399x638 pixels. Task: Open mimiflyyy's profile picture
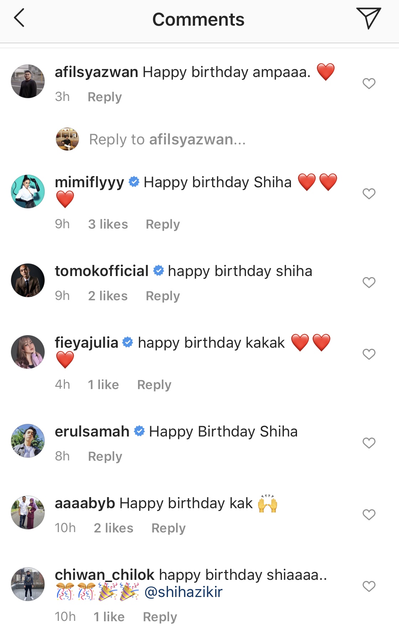pyautogui.click(x=28, y=192)
